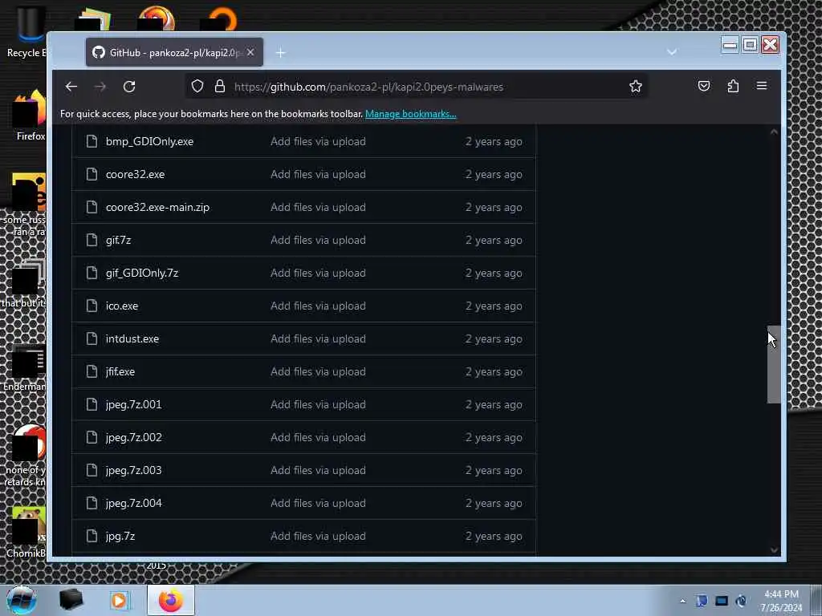Click the file icon beside jpg.7z
Screen dimensions: 822x616
pyautogui.click(x=92, y=537)
